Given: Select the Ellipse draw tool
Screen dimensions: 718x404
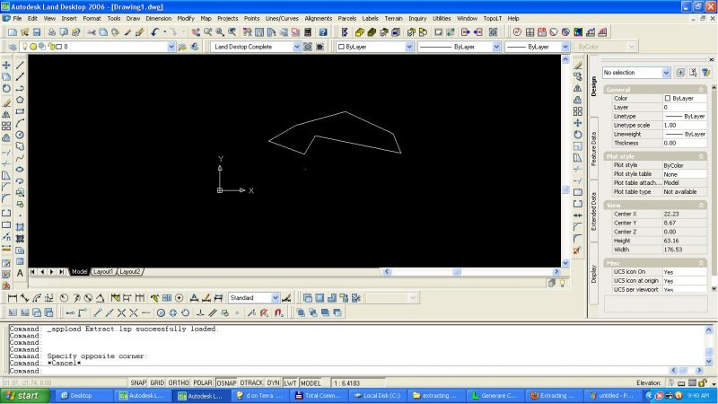Looking at the screenshot, I should [20, 170].
